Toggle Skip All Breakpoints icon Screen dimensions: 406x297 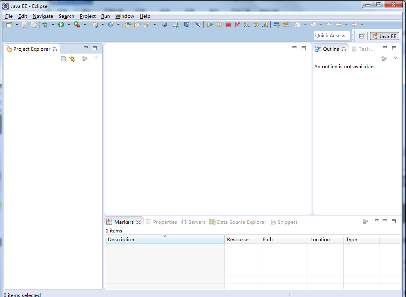tap(198, 25)
